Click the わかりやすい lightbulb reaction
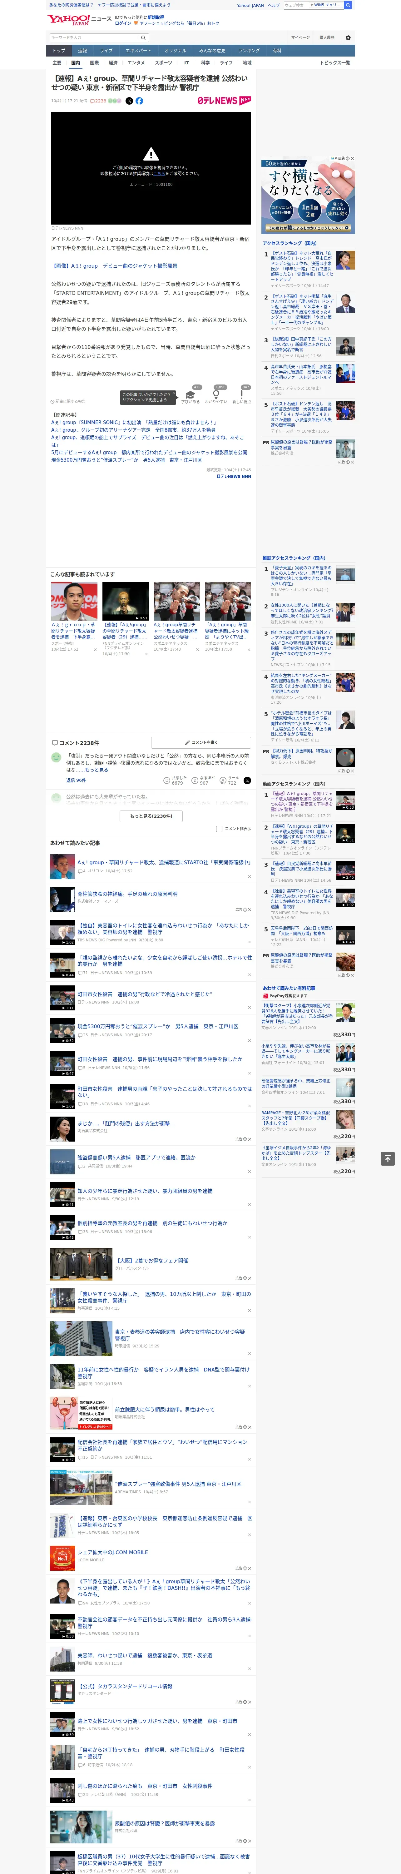Screen dimensions: 401x1874 point(215,395)
